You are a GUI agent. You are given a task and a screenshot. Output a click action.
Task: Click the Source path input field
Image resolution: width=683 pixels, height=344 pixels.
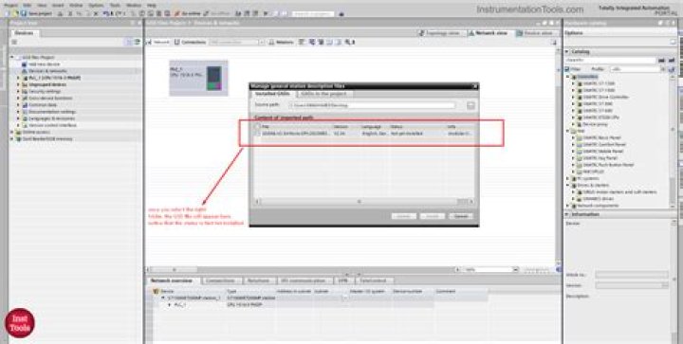[373, 105]
